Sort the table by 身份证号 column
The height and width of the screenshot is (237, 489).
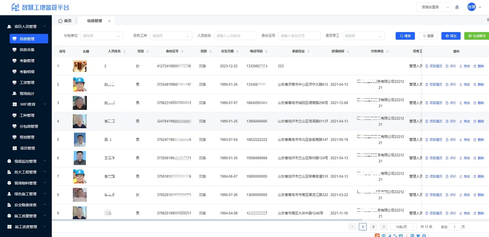click(182, 51)
